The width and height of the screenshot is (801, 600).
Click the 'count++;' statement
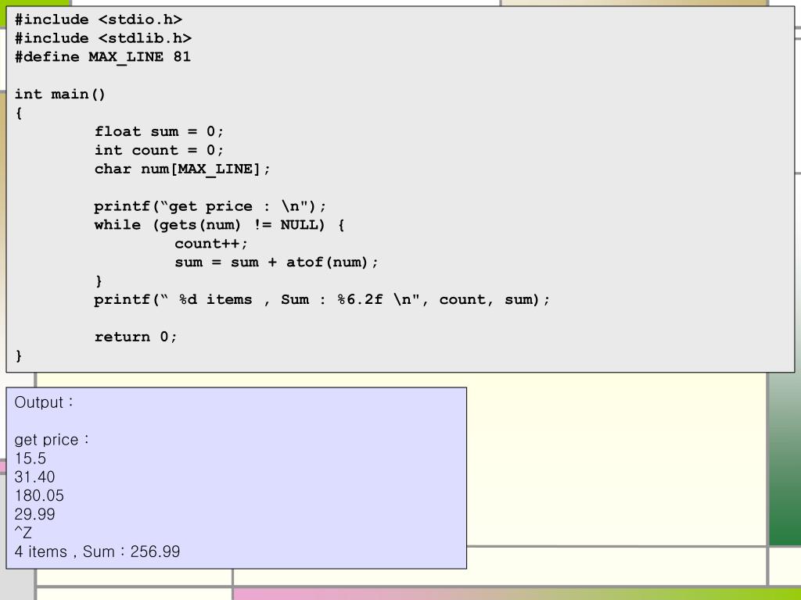click(x=211, y=244)
